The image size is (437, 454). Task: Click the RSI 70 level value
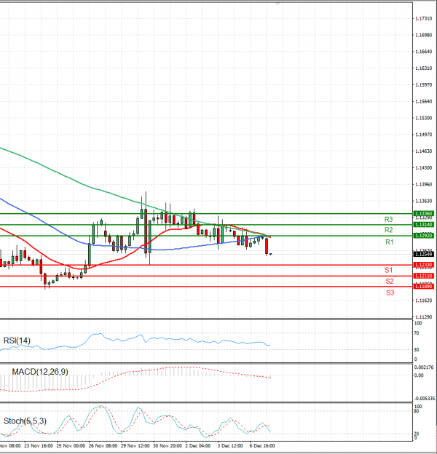[417, 333]
